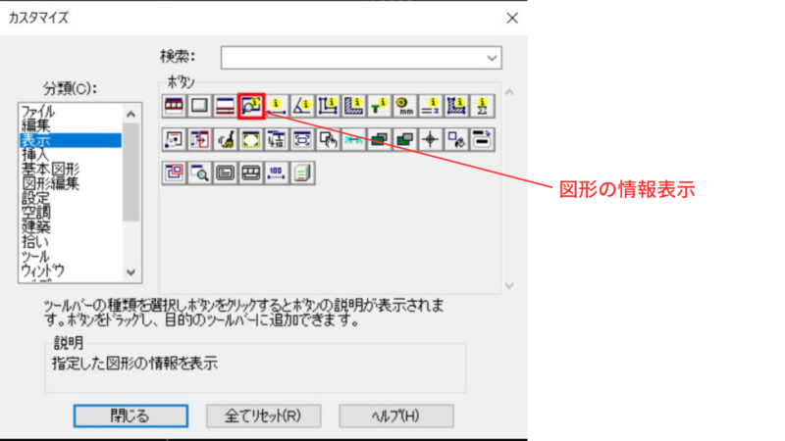Close the カスタマイズ dialog with X
785x441 pixels.
pos(511,18)
